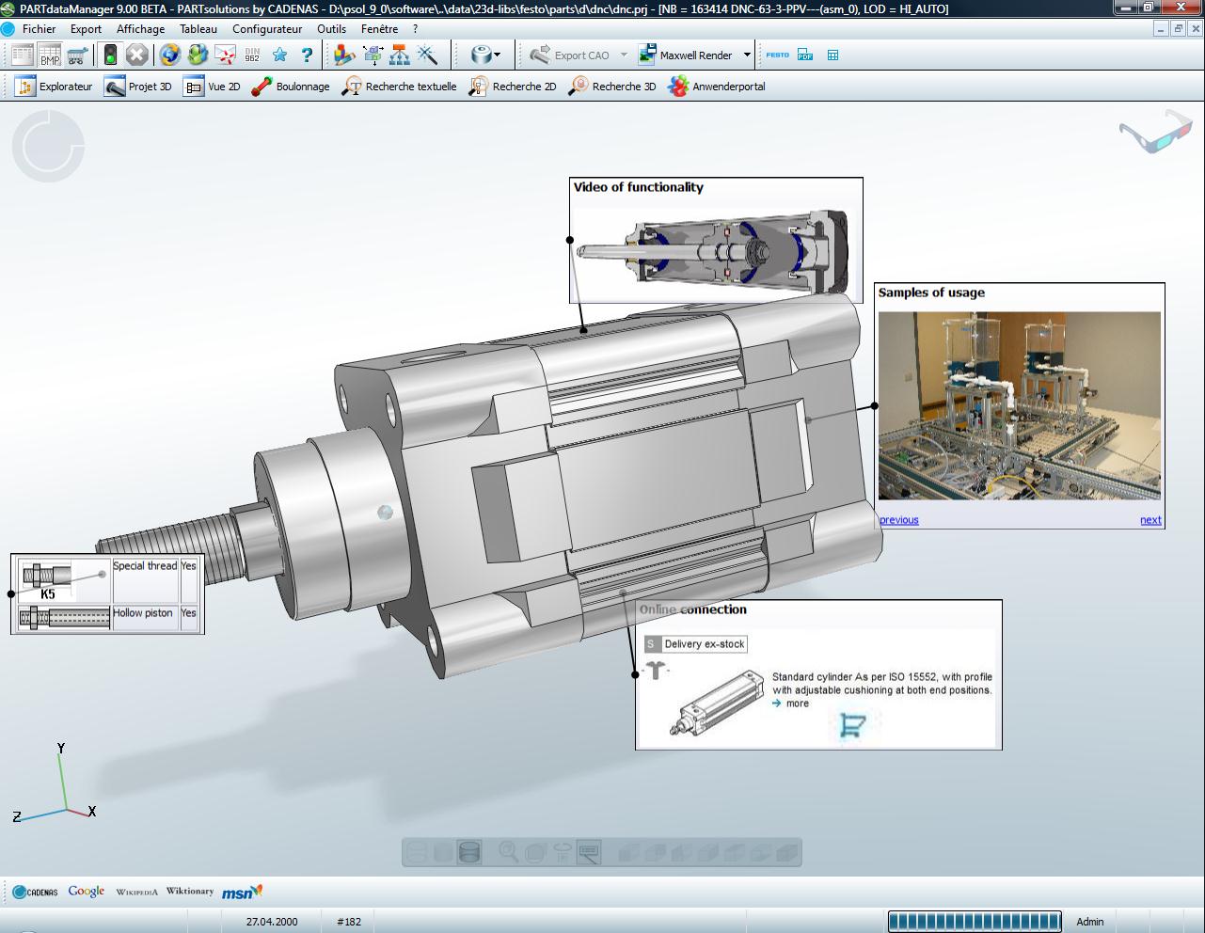Open the Wikipedia link
The image size is (1205, 933).
(137, 892)
